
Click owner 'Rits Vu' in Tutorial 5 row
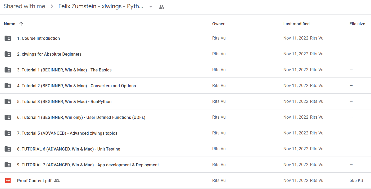tap(219, 133)
